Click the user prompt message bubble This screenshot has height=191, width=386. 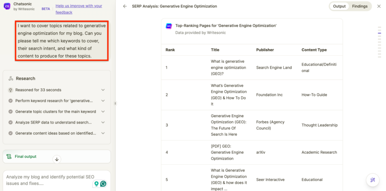(x=61, y=41)
